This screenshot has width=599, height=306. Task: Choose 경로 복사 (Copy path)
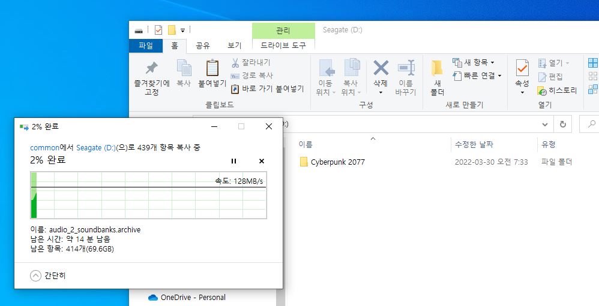pyautogui.click(x=251, y=75)
